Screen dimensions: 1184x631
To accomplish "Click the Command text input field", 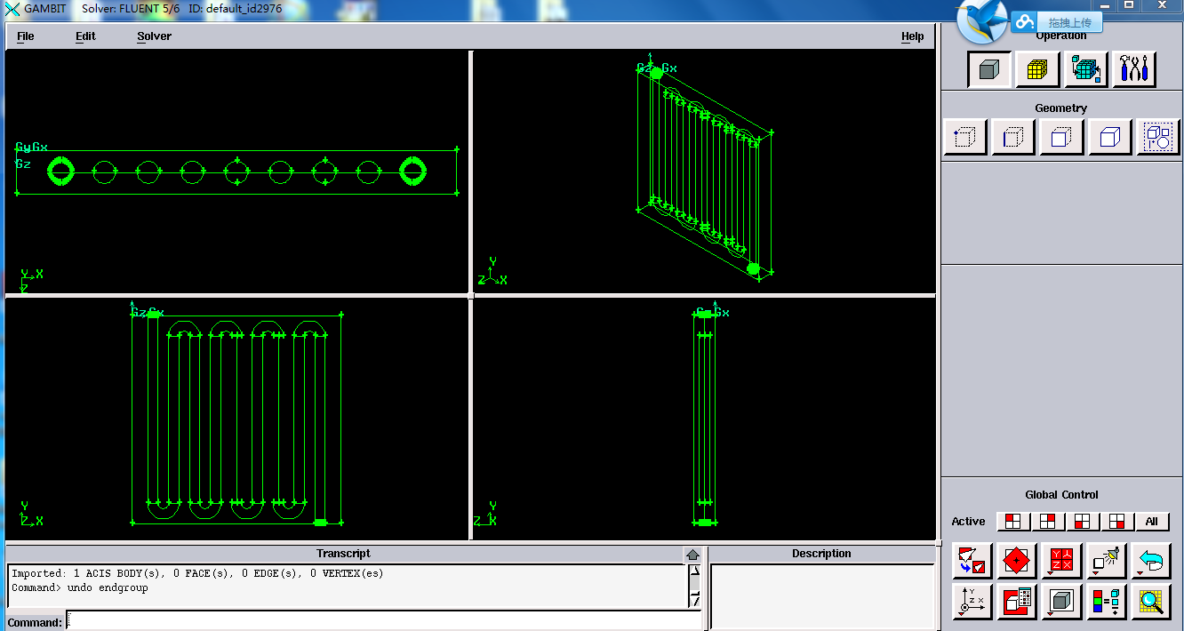I will pyautogui.click(x=382, y=622).
